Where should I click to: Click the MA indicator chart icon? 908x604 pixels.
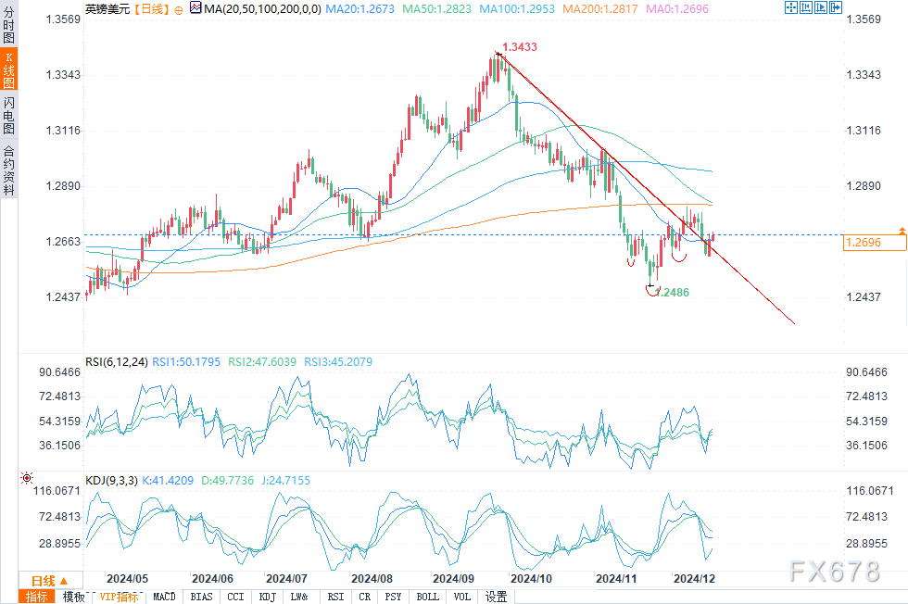pyautogui.click(x=195, y=8)
